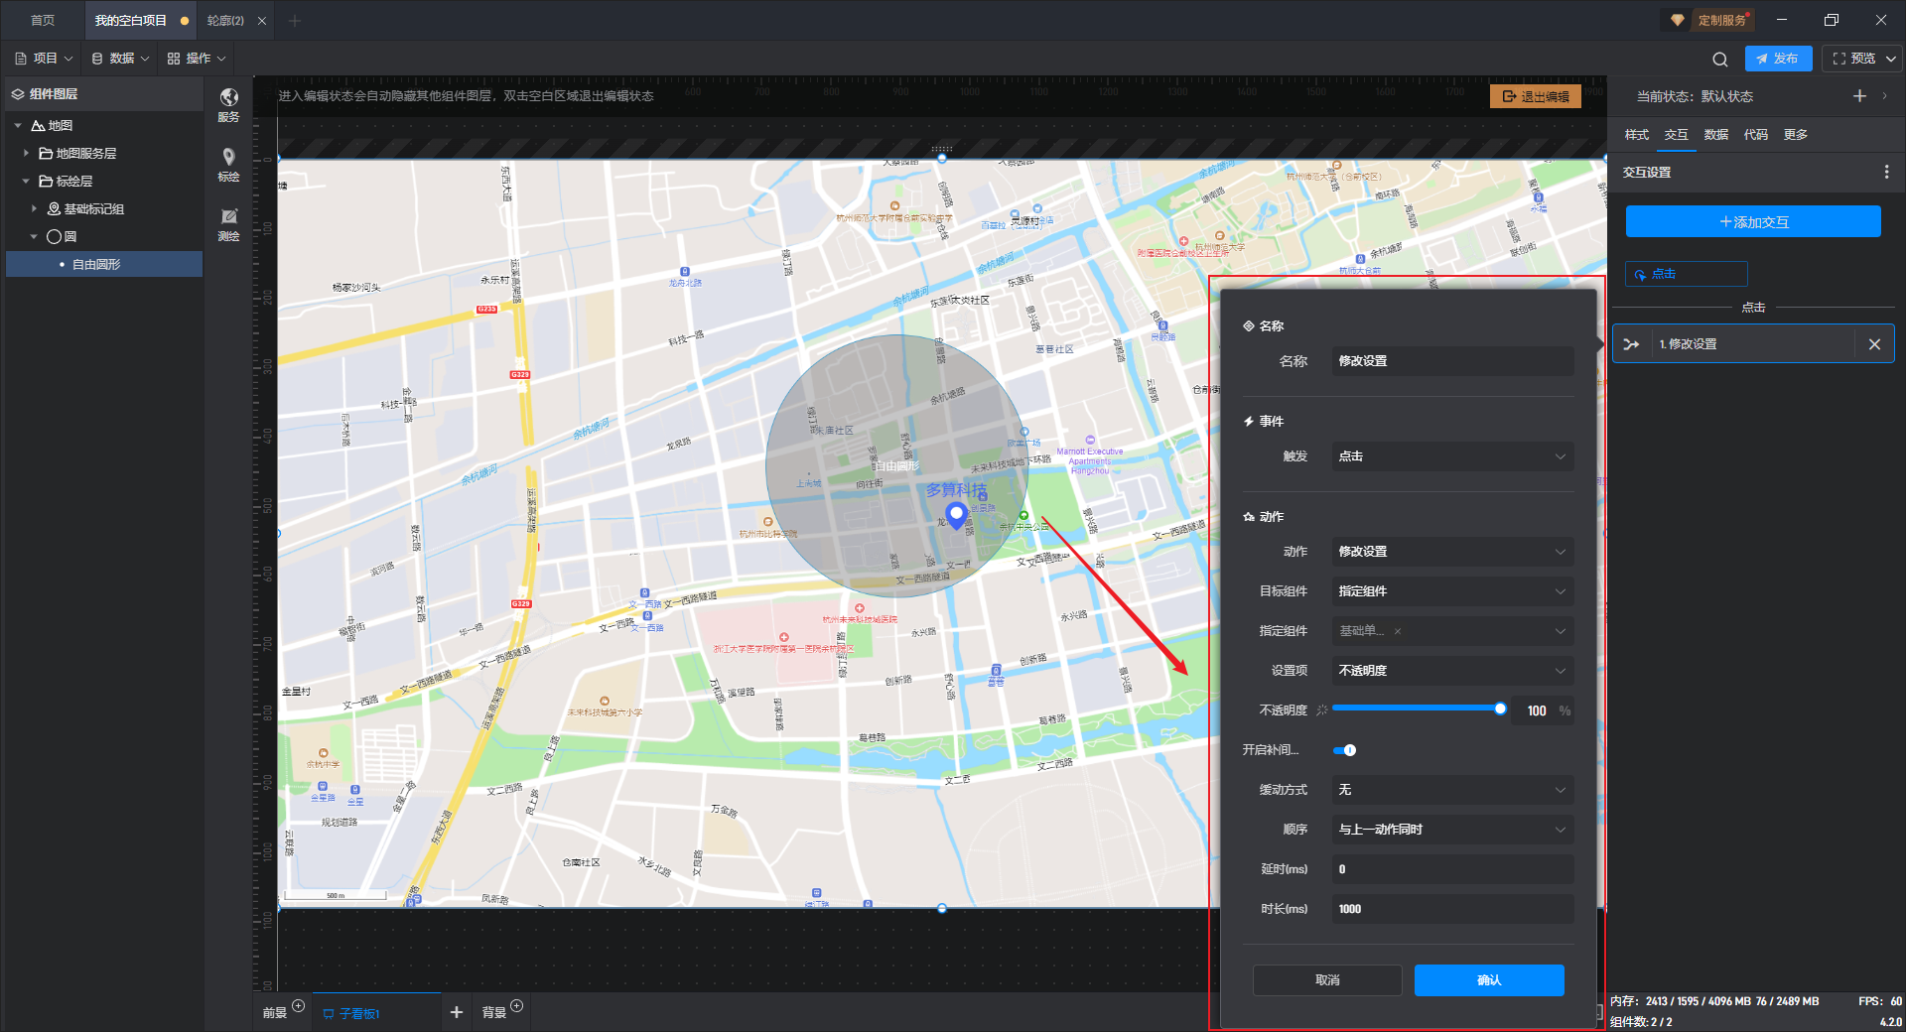Click the 不透明度 slider handle
This screenshot has width=1906, height=1032.
click(1500, 709)
